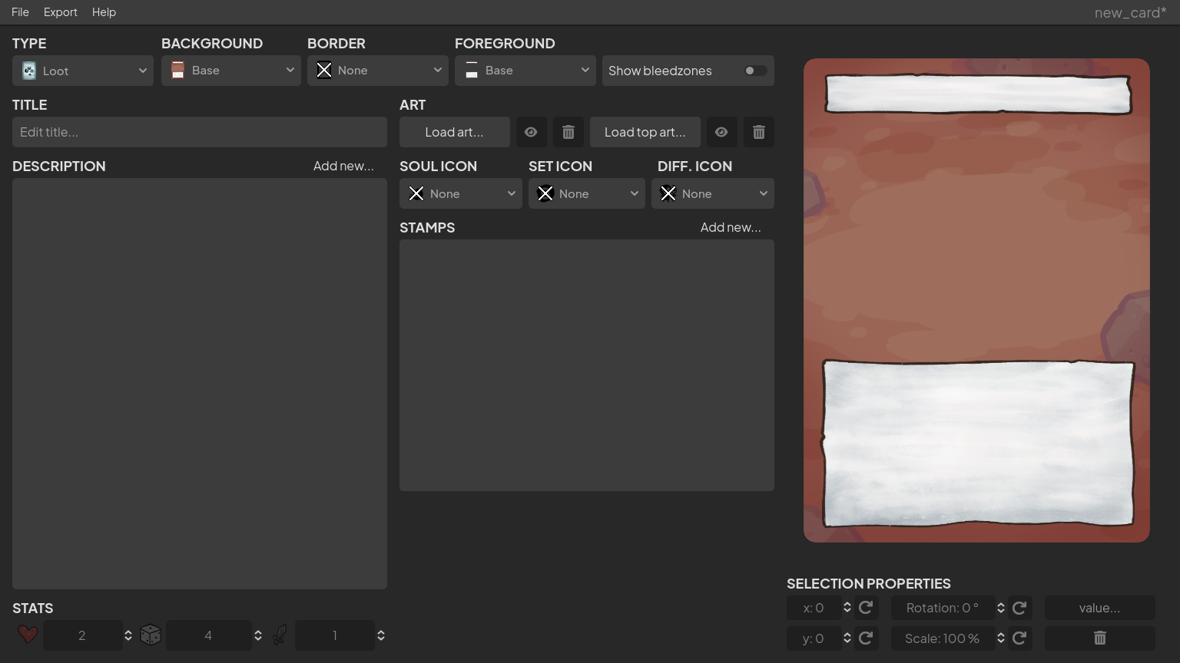Click the Soul Icon None X icon
This screenshot has width=1180, height=663.
coord(416,193)
